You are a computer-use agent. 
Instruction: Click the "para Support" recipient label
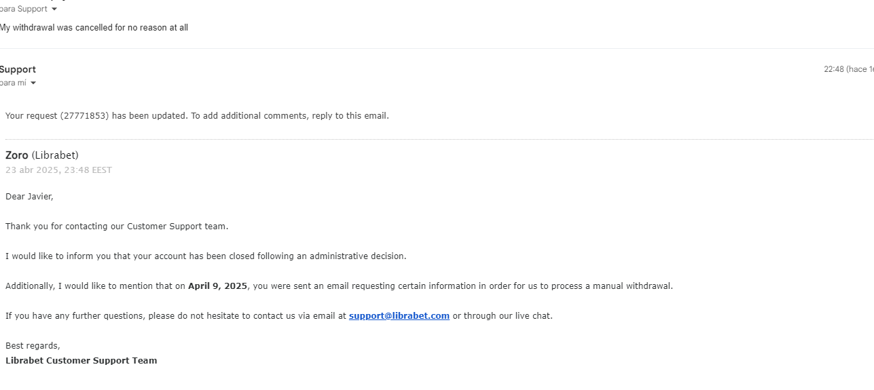coord(24,9)
